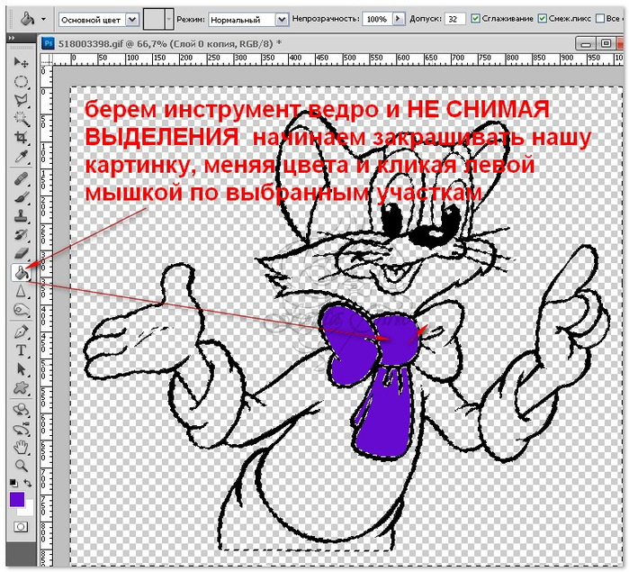Select the Crop tool

coord(21,138)
